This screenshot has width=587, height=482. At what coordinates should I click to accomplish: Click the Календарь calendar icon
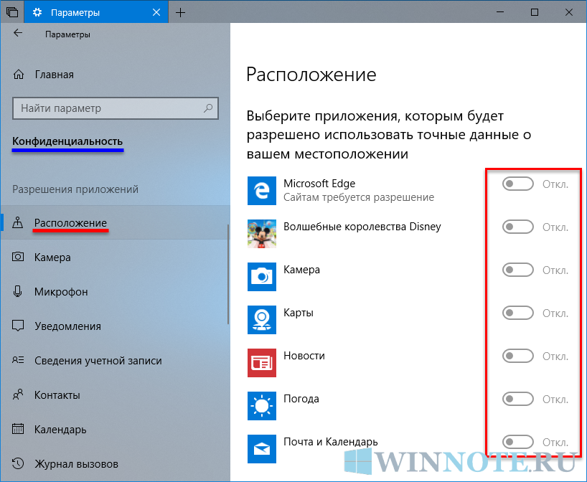tap(18, 429)
